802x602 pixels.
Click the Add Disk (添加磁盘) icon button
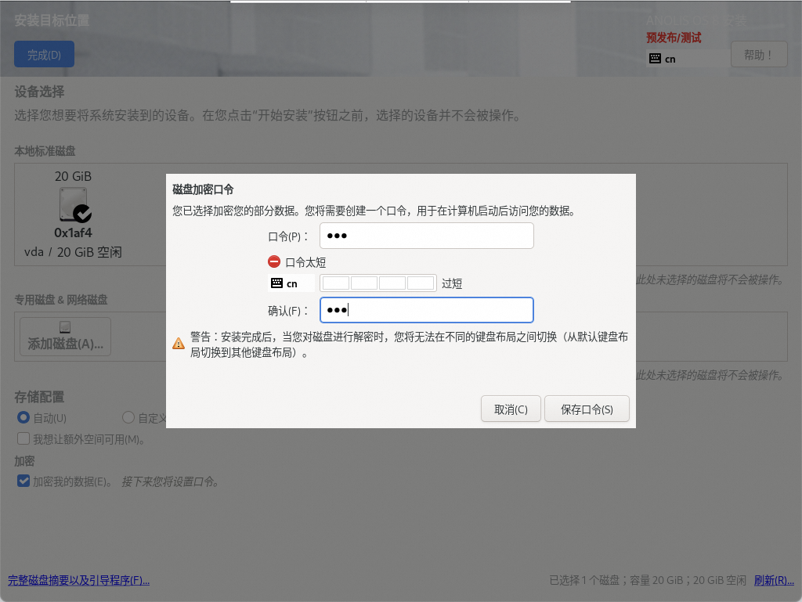pos(65,336)
